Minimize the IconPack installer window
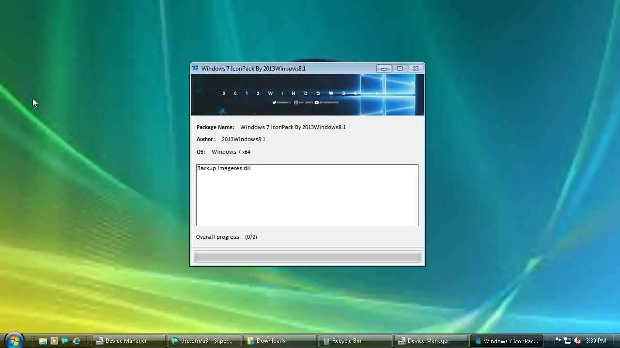The image size is (620, 348). pyautogui.click(x=384, y=68)
